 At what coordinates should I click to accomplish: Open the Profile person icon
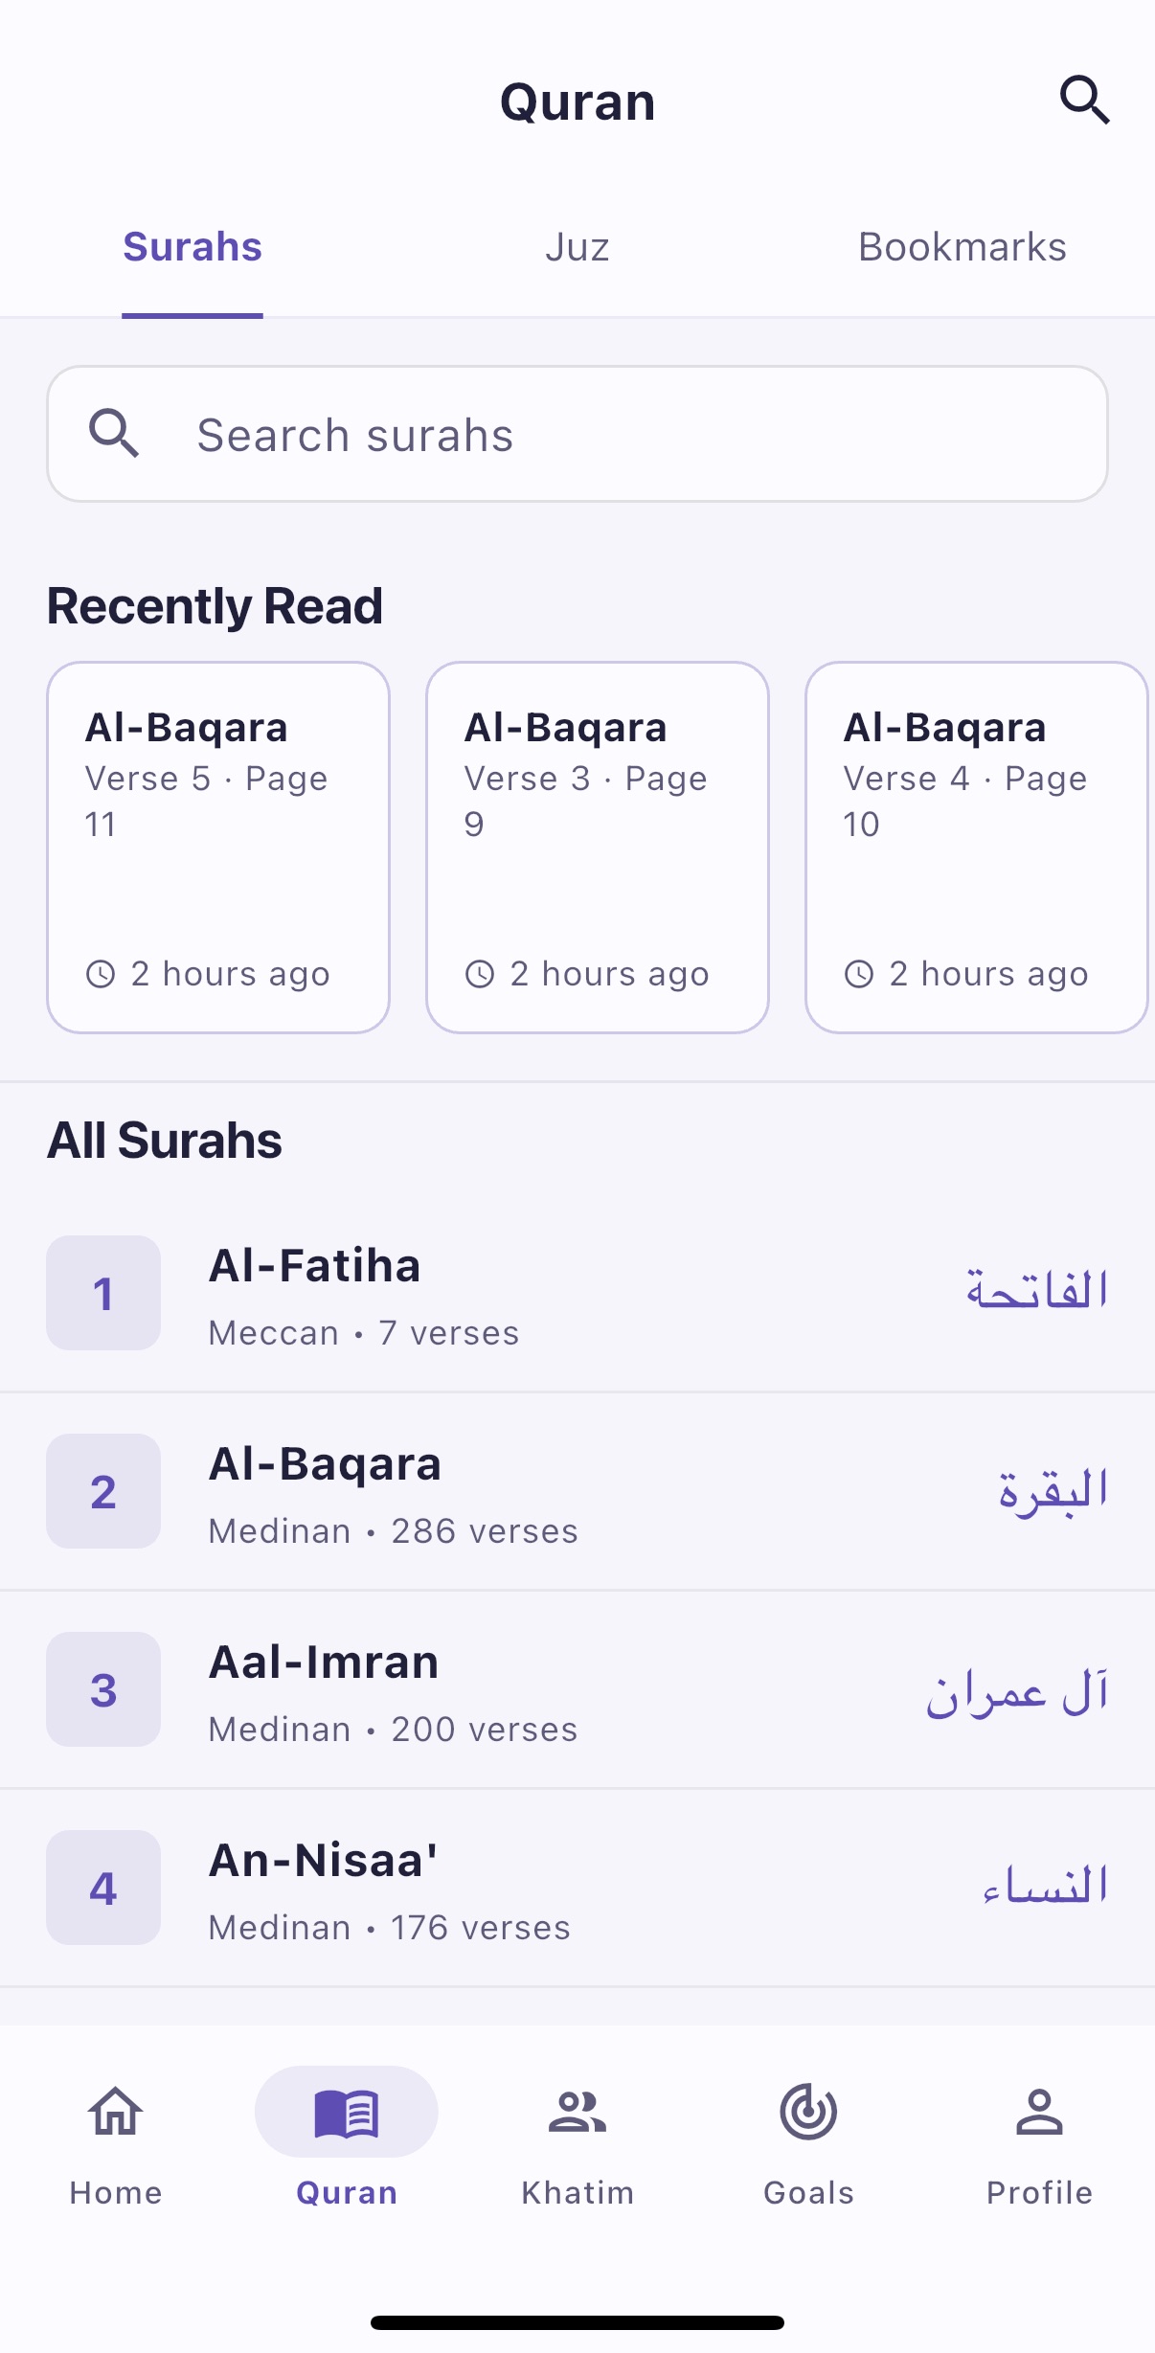tap(1039, 2111)
